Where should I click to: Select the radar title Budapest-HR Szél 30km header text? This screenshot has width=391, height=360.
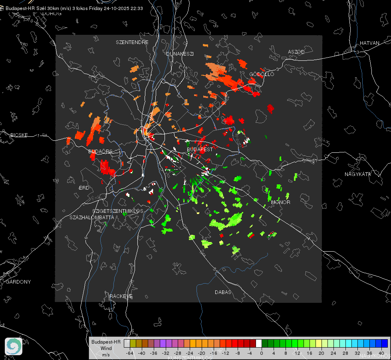(x=74, y=8)
